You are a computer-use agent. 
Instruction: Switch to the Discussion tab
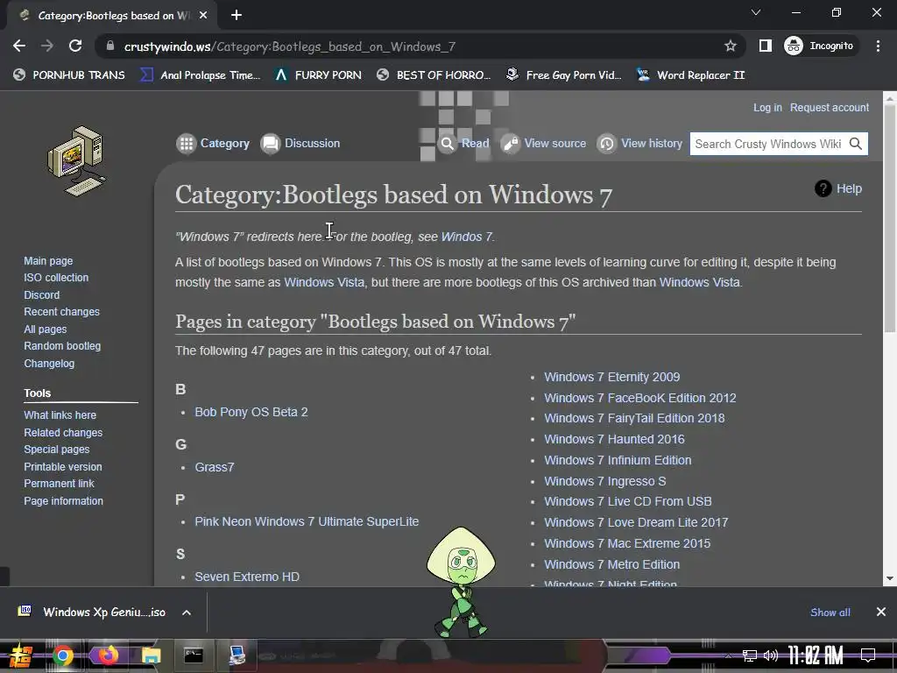pos(300,143)
